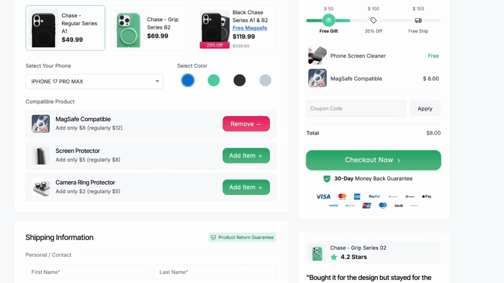Click the Visa payment icon

pos(323,197)
